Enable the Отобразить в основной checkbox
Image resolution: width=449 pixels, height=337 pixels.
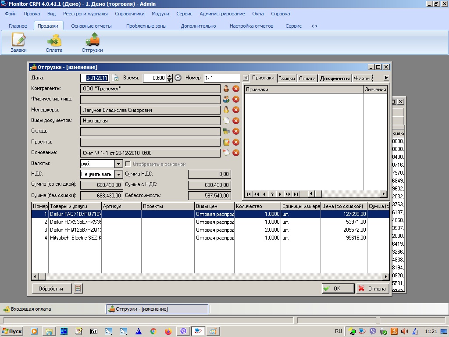(127, 163)
